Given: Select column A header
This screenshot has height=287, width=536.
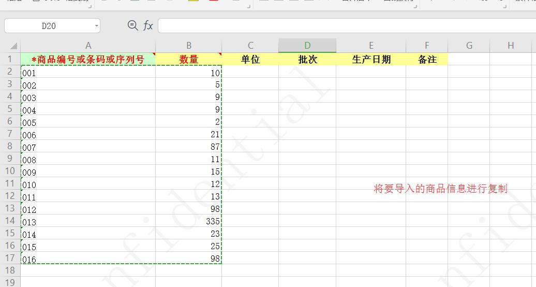Looking at the screenshot, I should click(88, 46).
